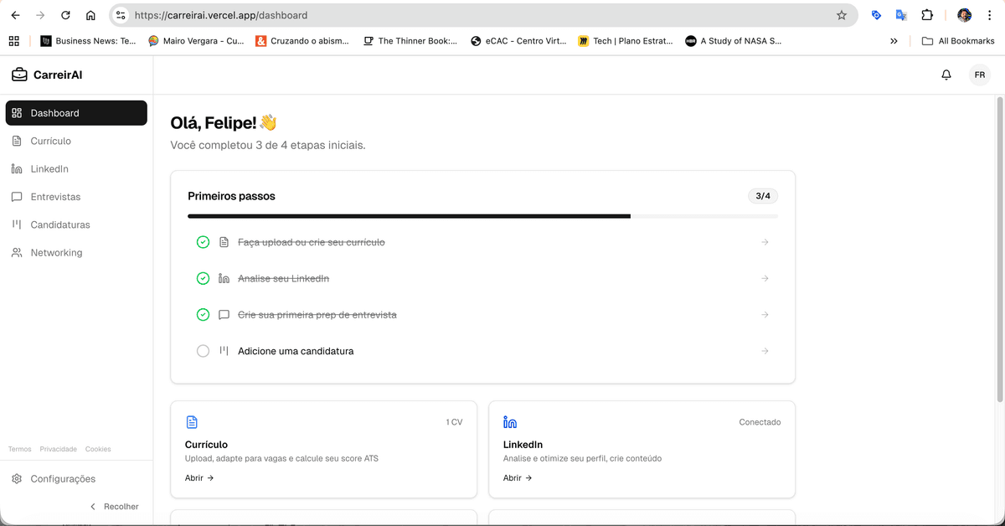The width and height of the screenshot is (1005, 526).
Task: Open the browser extensions puzzle menu
Action: click(x=925, y=14)
